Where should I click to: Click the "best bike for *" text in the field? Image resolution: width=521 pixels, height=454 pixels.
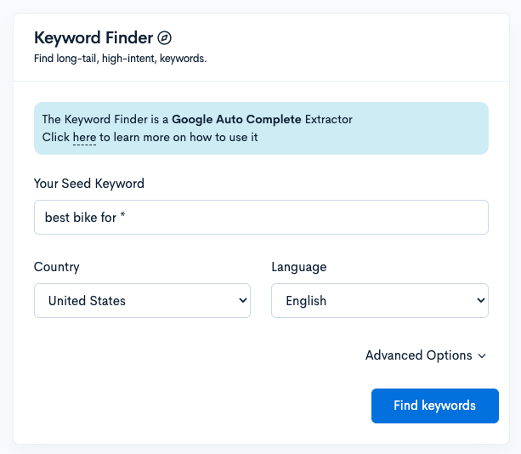click(x=85, y=218)
